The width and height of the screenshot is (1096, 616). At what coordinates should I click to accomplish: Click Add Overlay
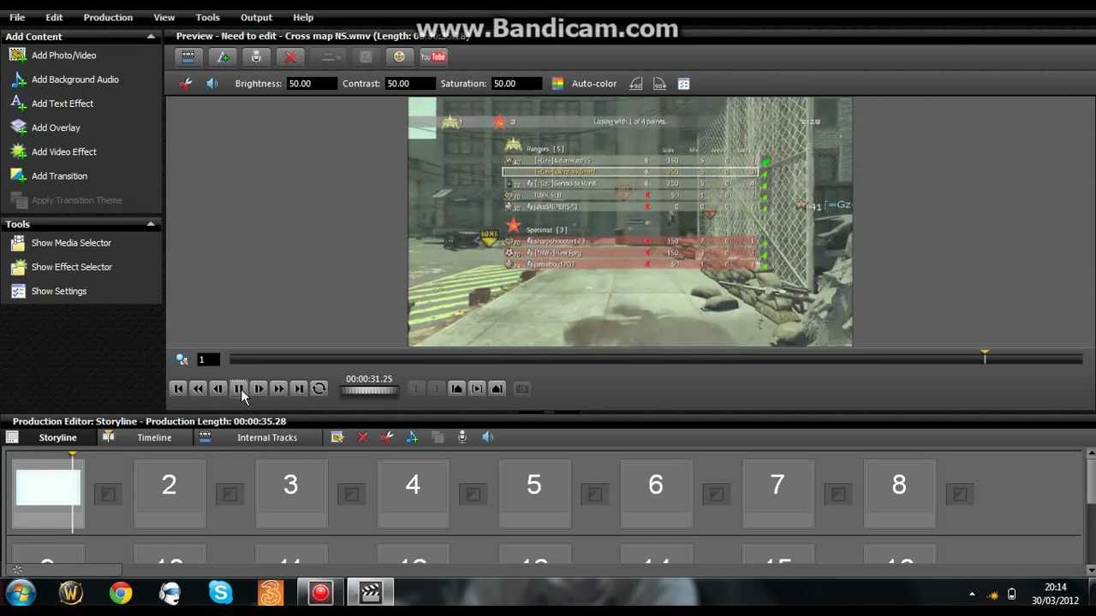click(56, 127)
